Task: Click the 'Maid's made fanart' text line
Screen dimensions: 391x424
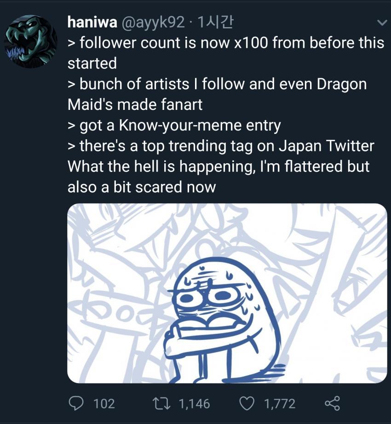Action: (x=135, y=104)
